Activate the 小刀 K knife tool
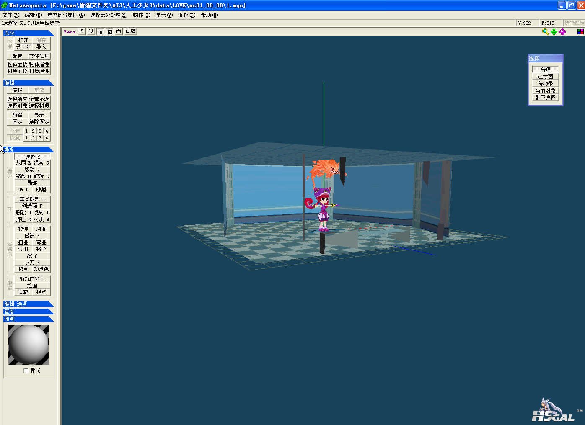 pos(32,263)
